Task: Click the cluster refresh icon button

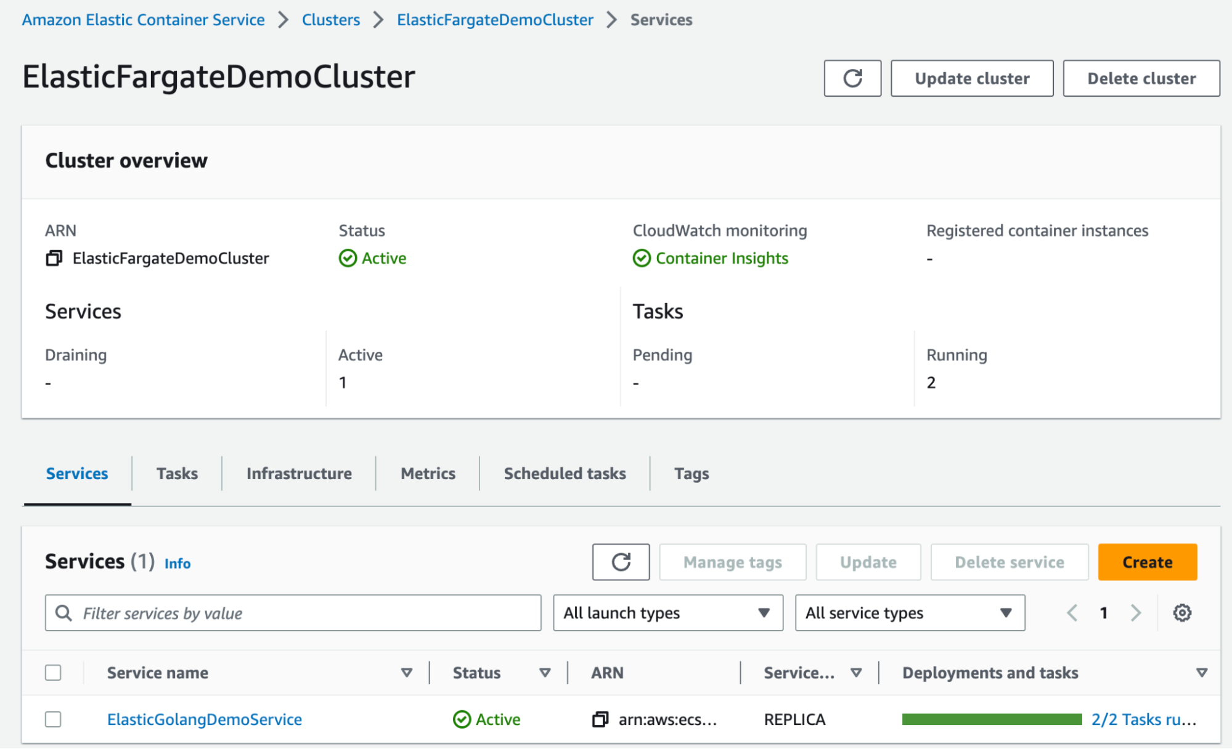Action: (852, 78)
